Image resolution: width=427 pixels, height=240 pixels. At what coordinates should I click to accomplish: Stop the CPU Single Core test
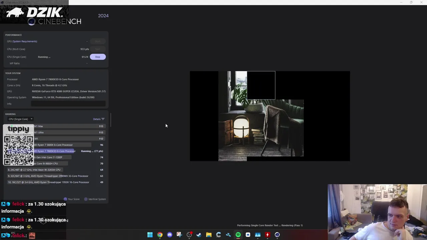pyautogui.click(x=97, y=57)
